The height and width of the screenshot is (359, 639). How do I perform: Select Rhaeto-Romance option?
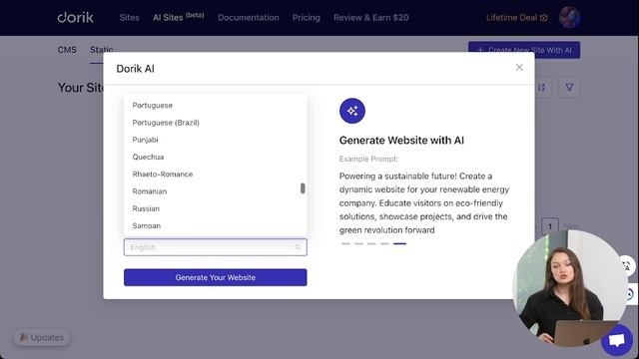coord(216,174)
